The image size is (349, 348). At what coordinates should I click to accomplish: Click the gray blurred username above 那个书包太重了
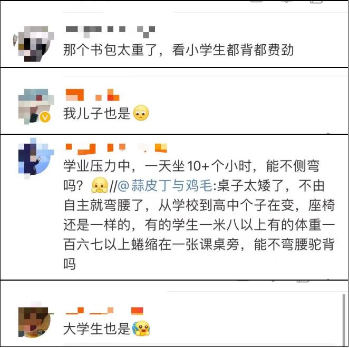coord(110,32)
